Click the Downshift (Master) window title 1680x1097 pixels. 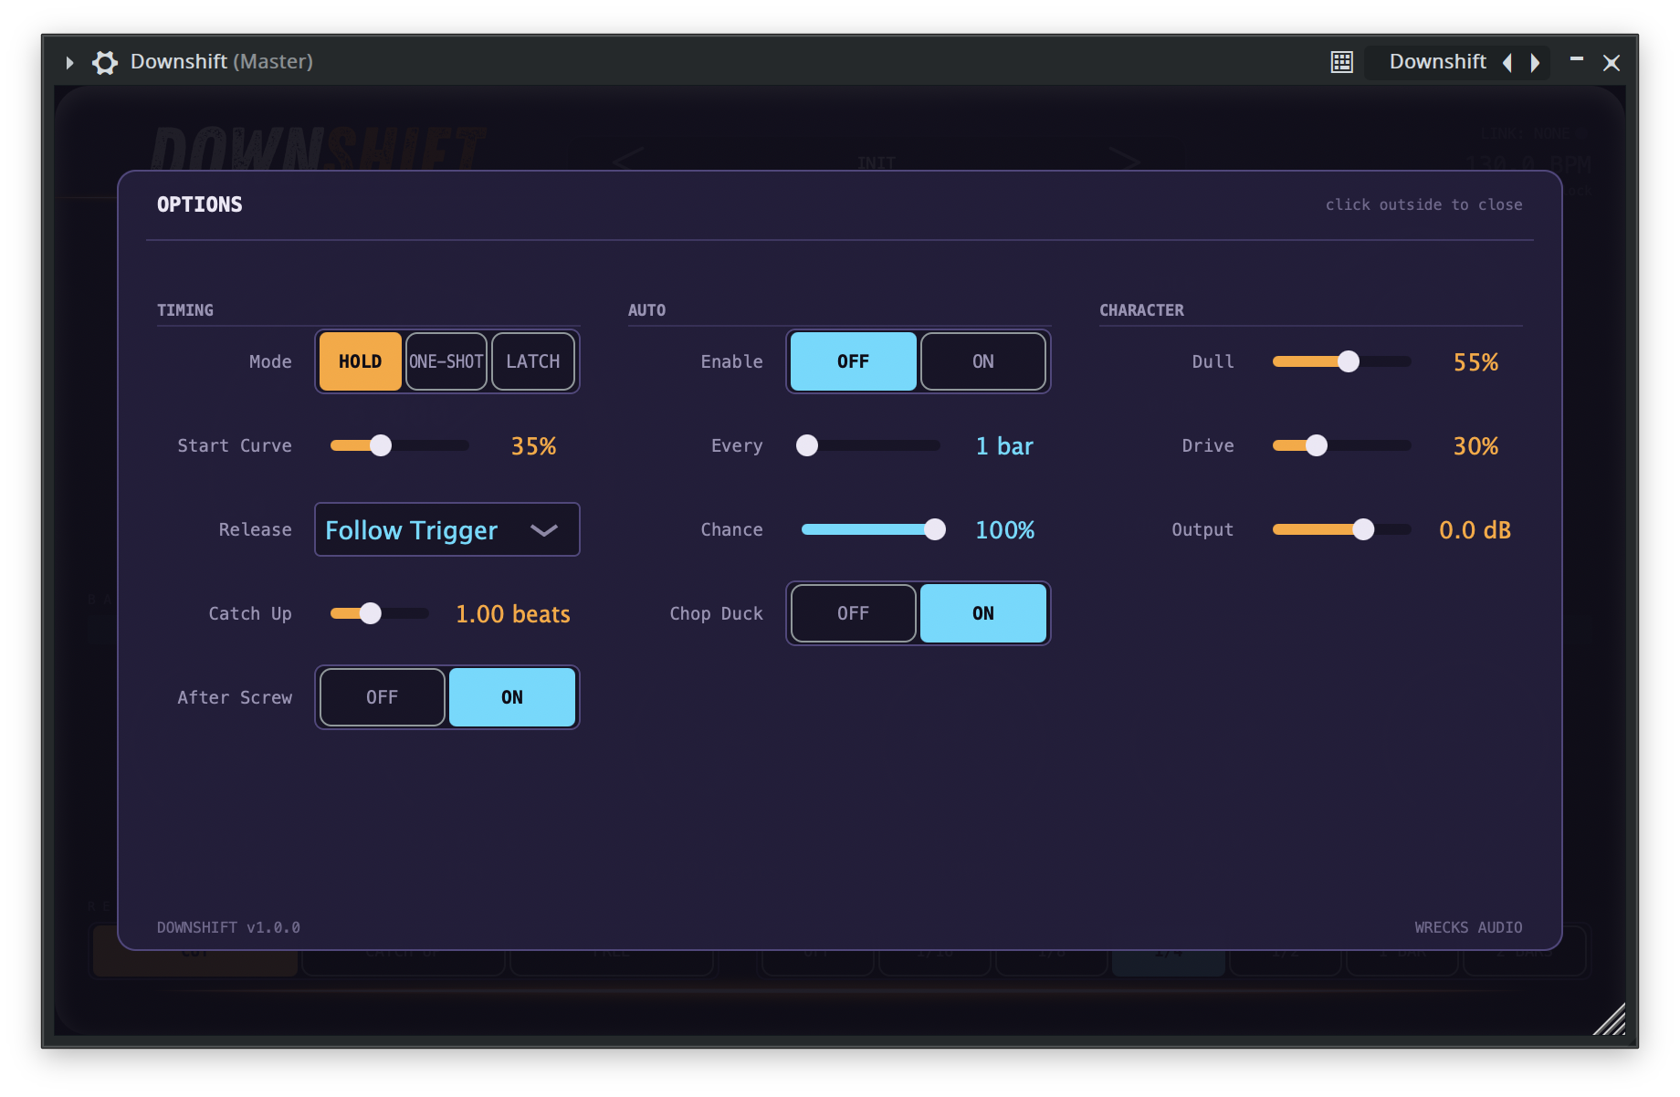click(x=222, y=62)
